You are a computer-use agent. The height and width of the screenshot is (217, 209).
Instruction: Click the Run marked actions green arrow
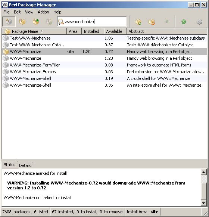pos(166,21)
